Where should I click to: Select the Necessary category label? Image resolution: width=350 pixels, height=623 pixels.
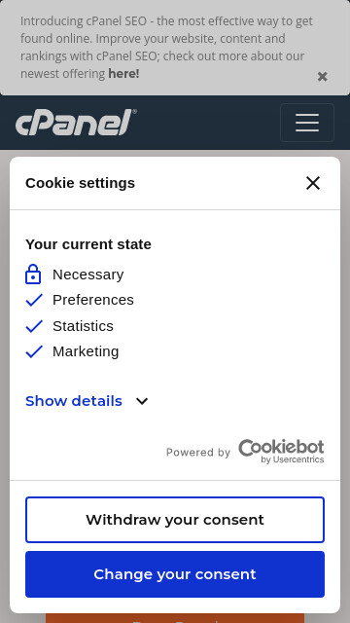(x=88, y=275)
